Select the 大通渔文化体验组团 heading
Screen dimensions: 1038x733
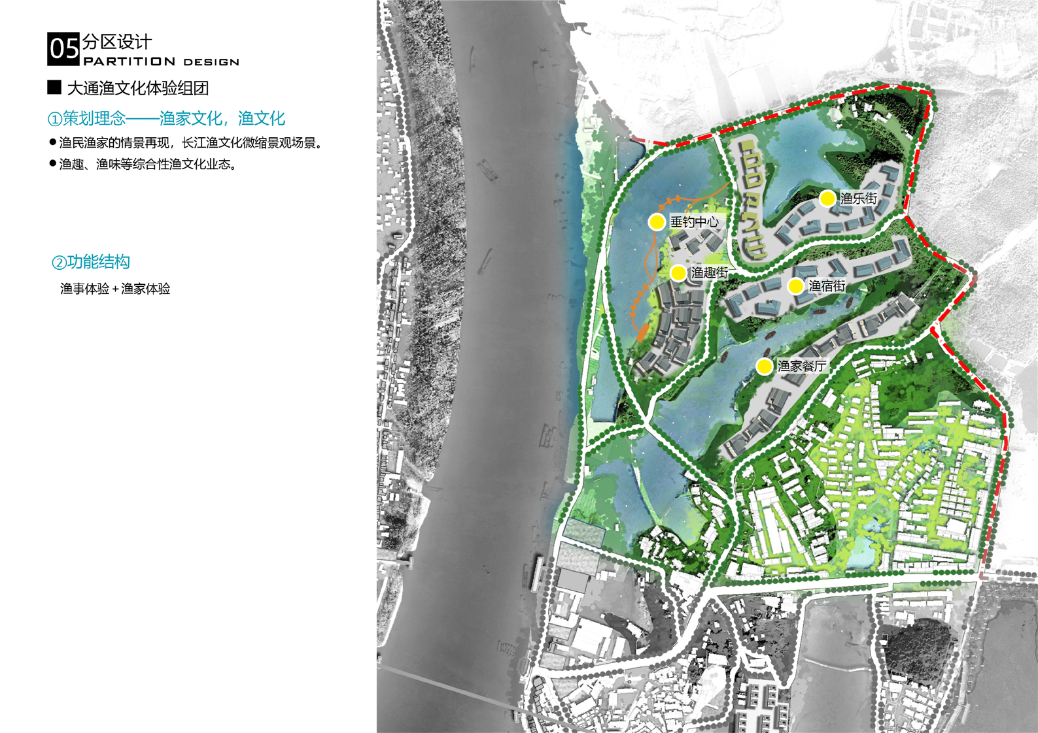point(138,88)
